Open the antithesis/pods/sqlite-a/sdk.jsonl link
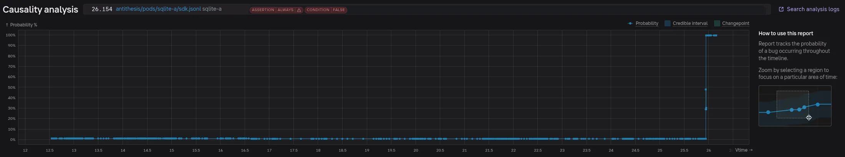The image size is (845, 157). click(158, 9)
